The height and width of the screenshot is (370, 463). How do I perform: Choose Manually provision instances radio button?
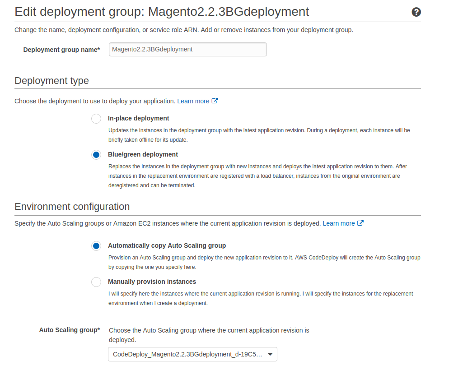click(x=96, y=282)
